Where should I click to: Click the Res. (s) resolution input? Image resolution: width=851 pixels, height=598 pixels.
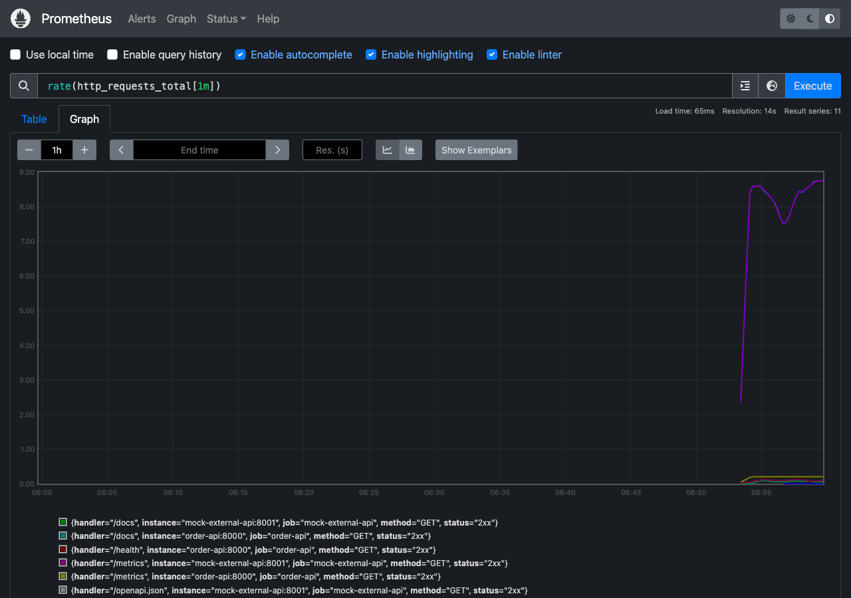coord(332,150)
